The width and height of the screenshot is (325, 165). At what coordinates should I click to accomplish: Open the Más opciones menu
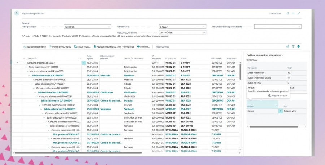(162, 46)
